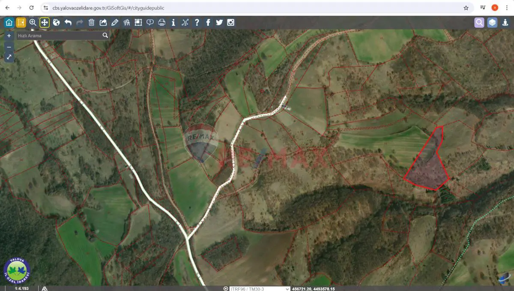This screenshot has height=291, width=514.
Task: Open the network nodes tool
Action: [185, 23]
